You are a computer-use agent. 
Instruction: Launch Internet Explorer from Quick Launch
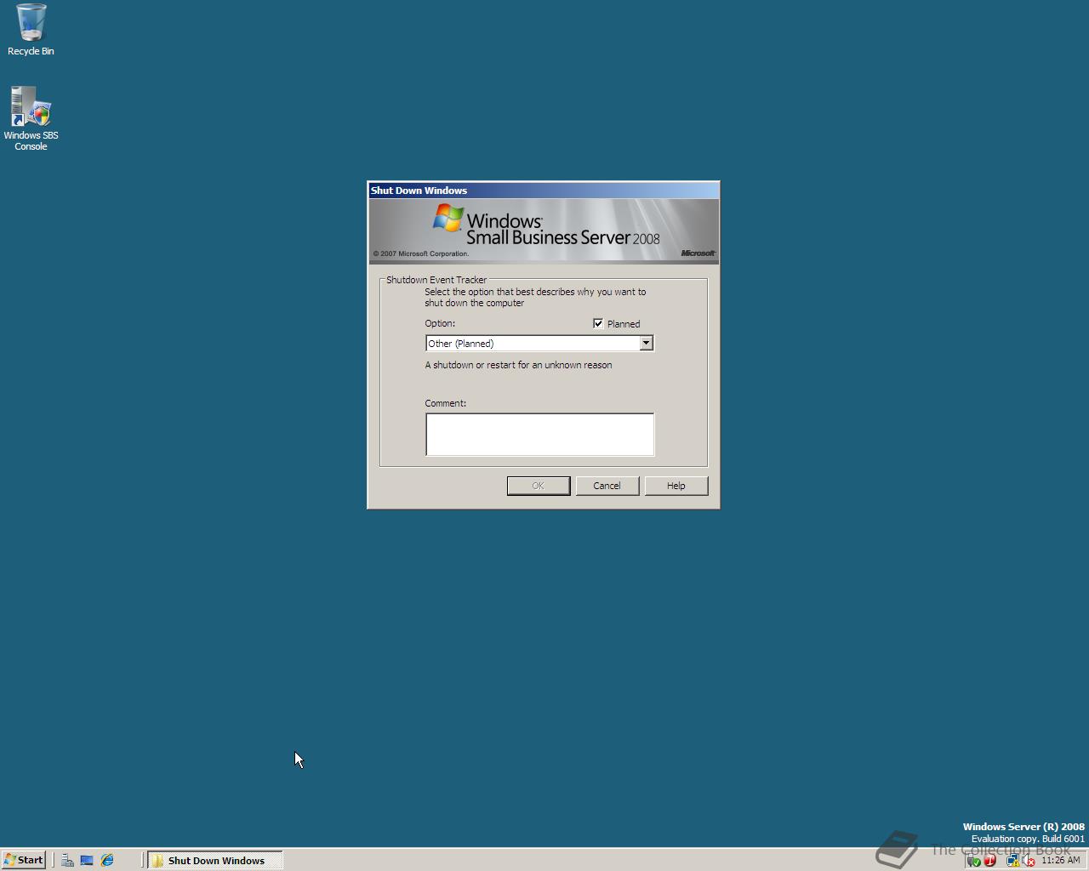107,860
